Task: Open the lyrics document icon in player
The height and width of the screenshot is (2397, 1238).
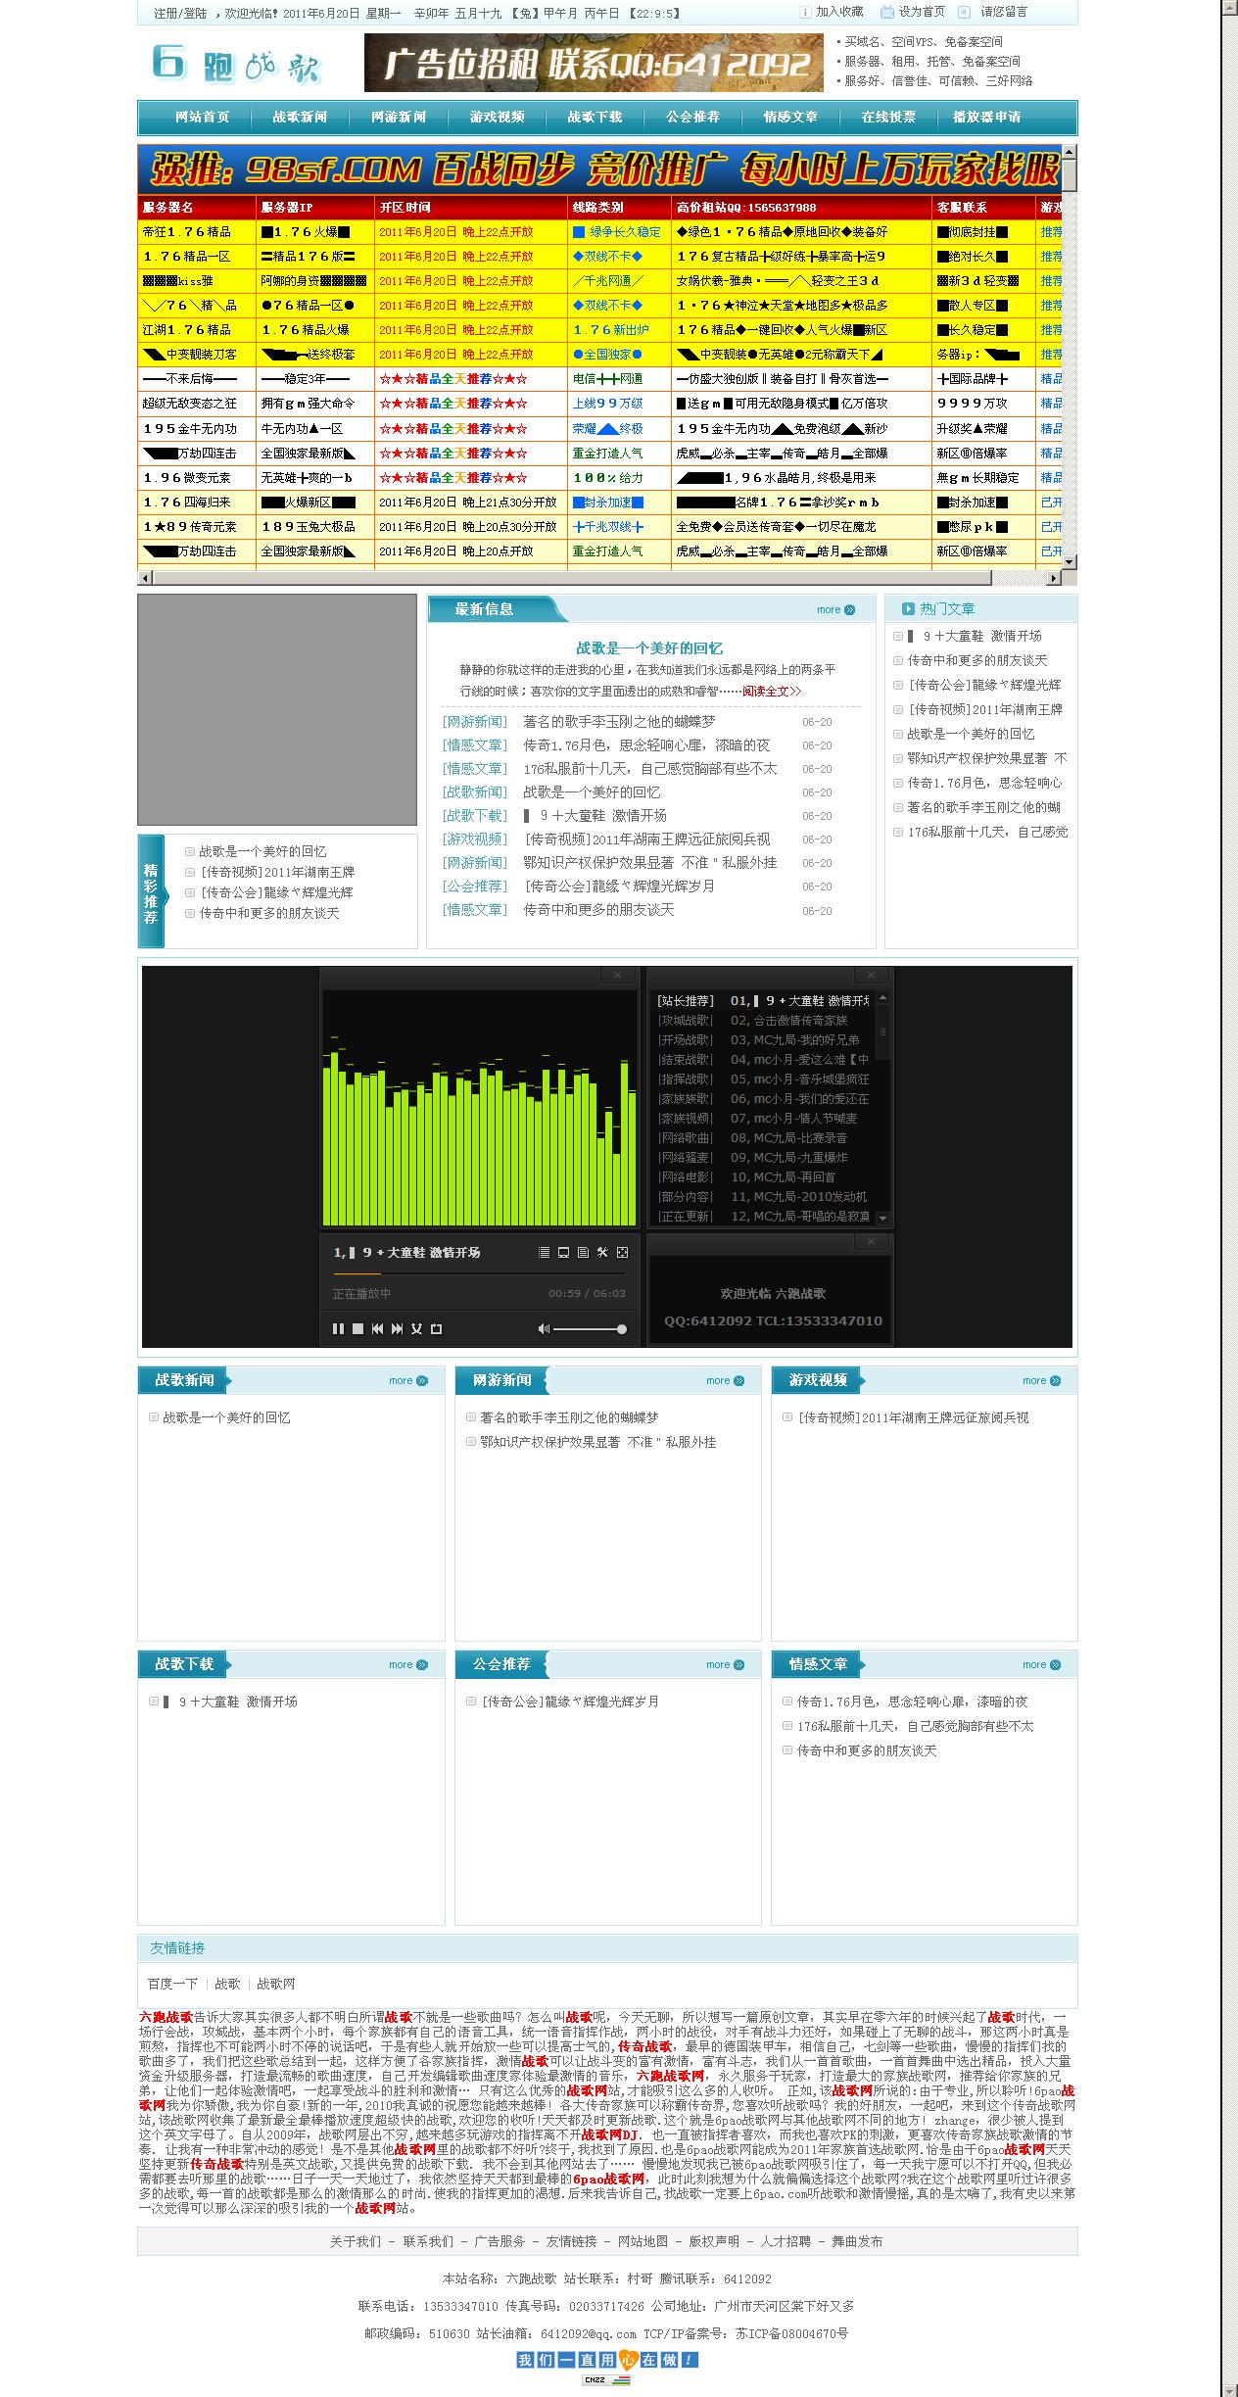Action: (x=583, y=1253)
